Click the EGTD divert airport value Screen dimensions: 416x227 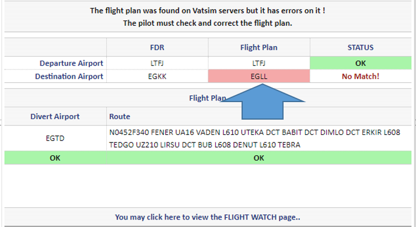pyautogui.click(x=55, y=138)
